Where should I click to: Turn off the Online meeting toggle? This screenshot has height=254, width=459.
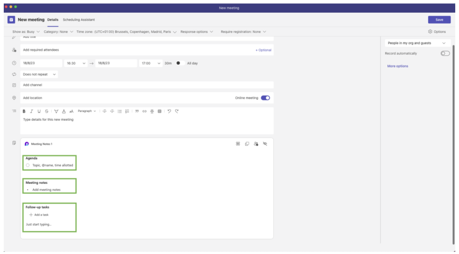coord(265,98)
